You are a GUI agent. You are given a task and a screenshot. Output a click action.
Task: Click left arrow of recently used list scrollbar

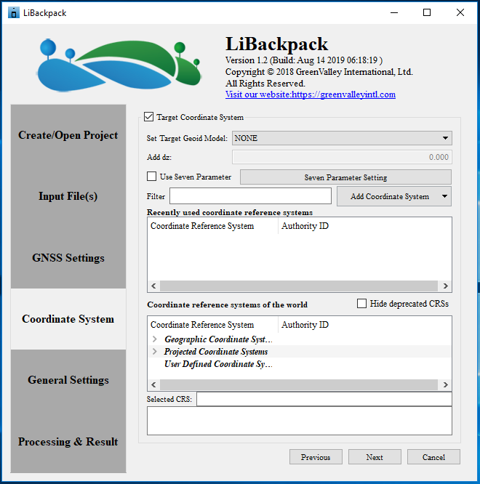point(153,286)
